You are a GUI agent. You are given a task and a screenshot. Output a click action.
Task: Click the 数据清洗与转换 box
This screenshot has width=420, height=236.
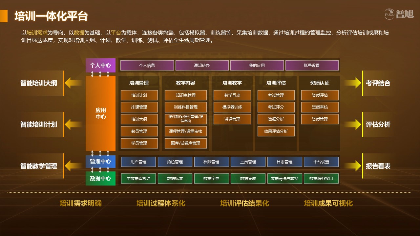(x=284, y=179)
